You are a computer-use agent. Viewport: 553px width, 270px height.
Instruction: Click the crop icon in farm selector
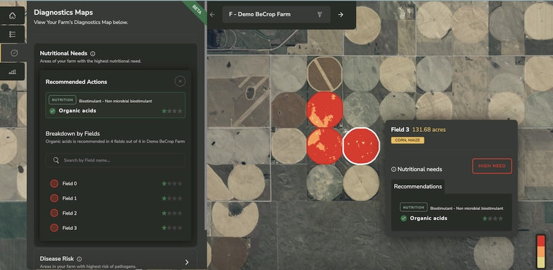coord(319,15)
